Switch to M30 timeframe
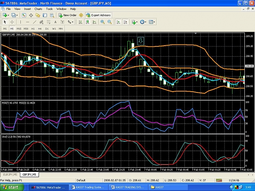 click(26, 29)
